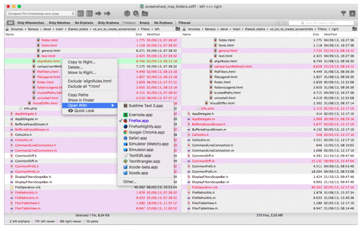Toggle the Filtered option
The width and height of the screenshot is (362, 231).
click(184, 23)
